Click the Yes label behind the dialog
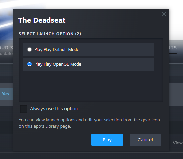183x159 pixels. [5, 94]
